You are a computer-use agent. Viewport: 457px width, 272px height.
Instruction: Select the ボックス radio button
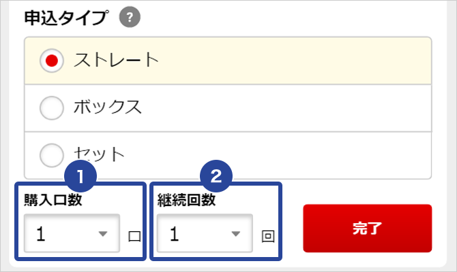(x=52, y=107)
